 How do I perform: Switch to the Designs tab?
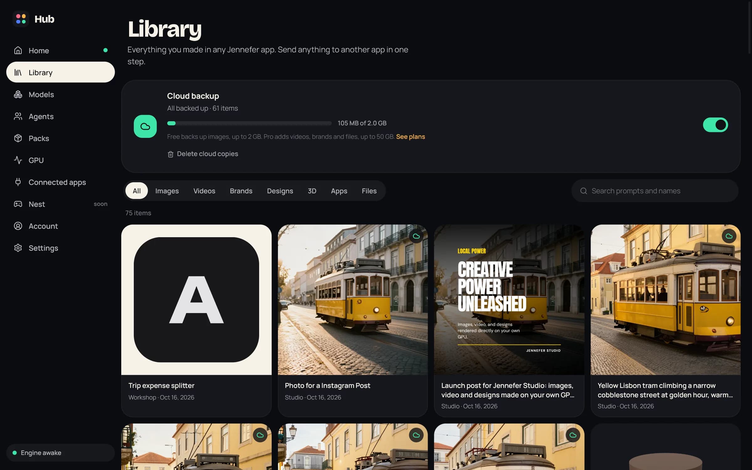(x=280, y=191)
